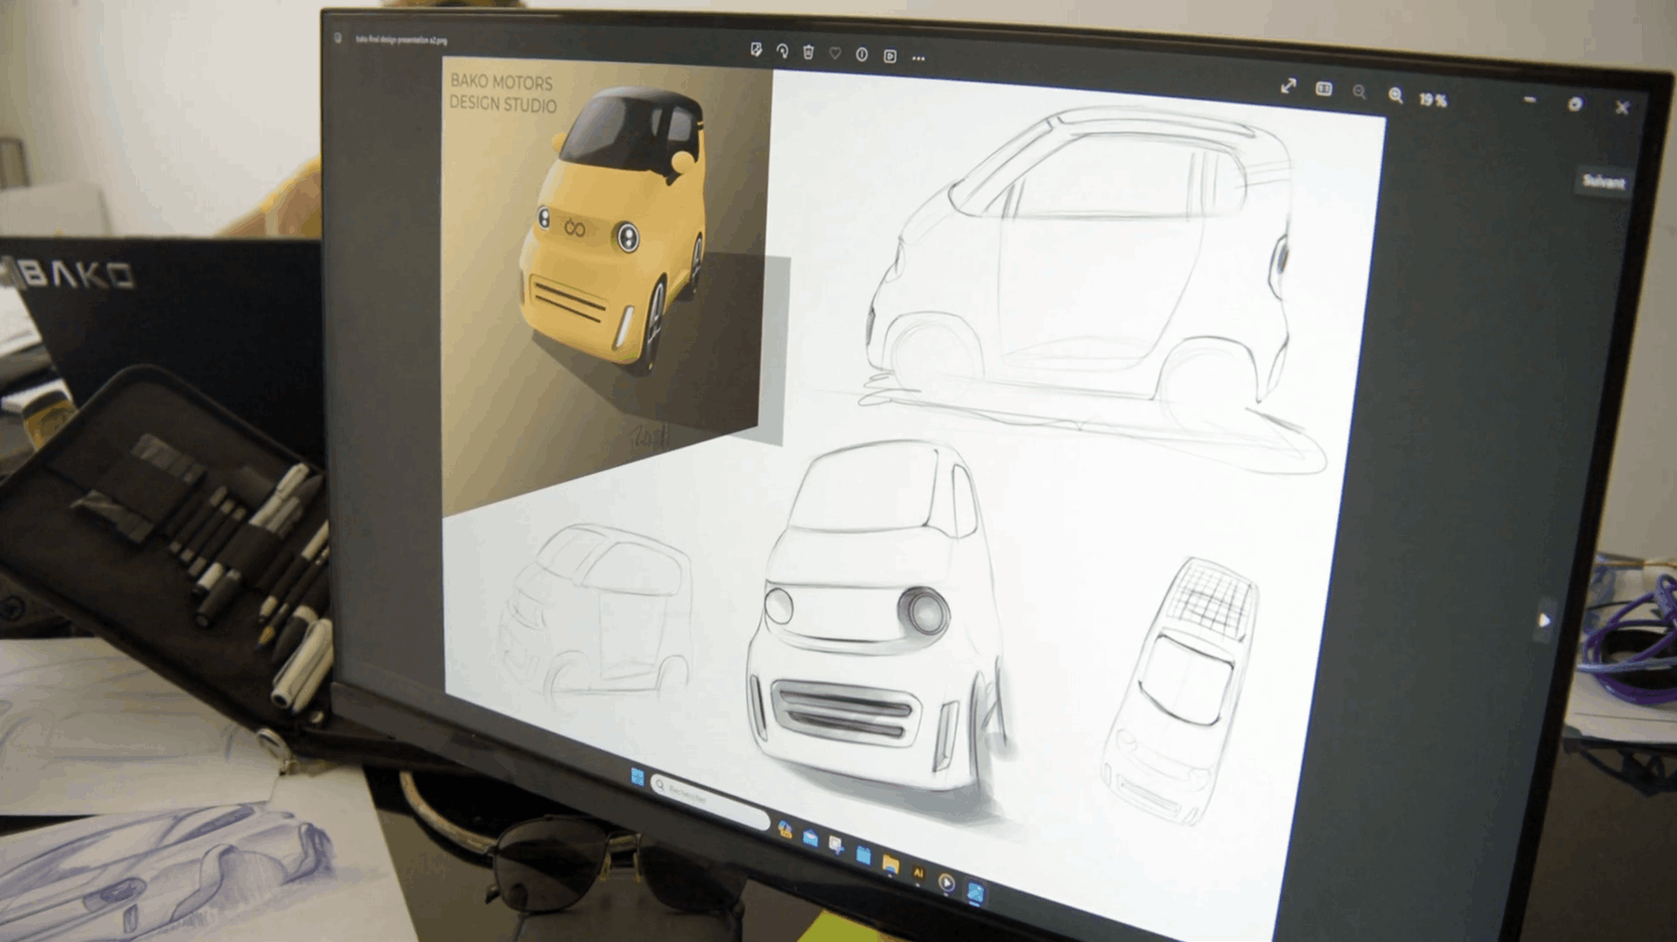The height and width of the screenshot is (942, 1677).
Task: Switch to Adobe Illustrator in taskbar
Action: [918, 873]
